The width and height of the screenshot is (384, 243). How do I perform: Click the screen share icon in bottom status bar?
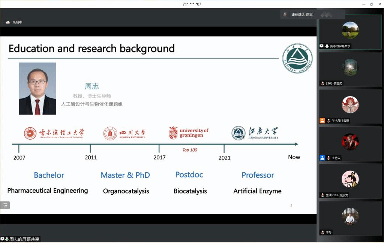(2, 239)
